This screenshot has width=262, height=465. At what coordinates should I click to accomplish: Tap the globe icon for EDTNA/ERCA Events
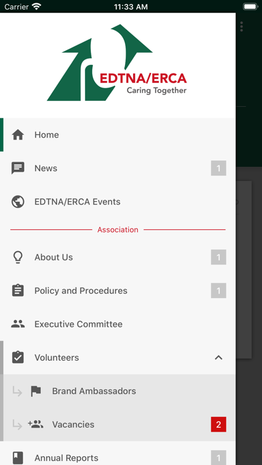point(18,202)
